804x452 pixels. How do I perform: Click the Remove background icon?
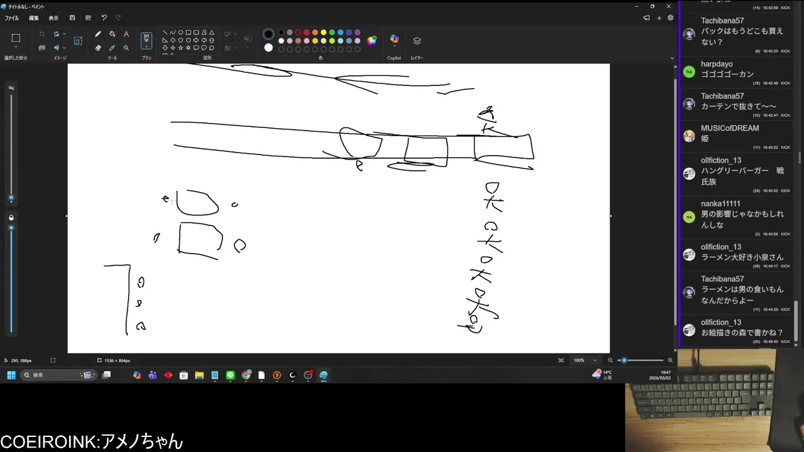(x=42, y=48)
